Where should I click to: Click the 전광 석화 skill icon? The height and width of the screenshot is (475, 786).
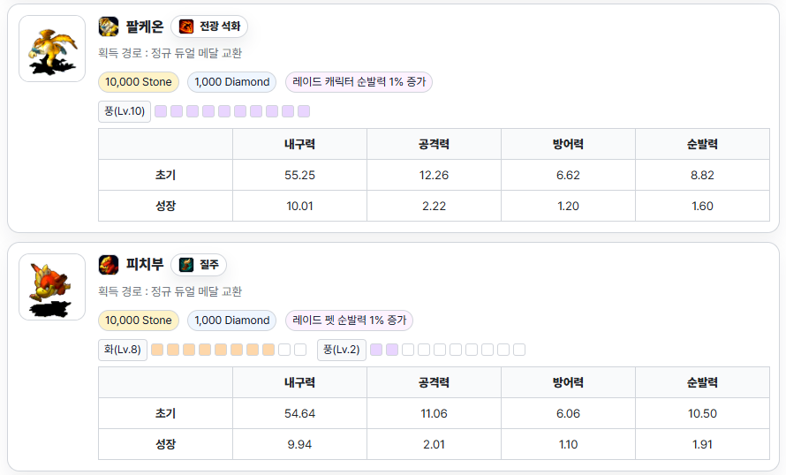[x=186, y=26]
